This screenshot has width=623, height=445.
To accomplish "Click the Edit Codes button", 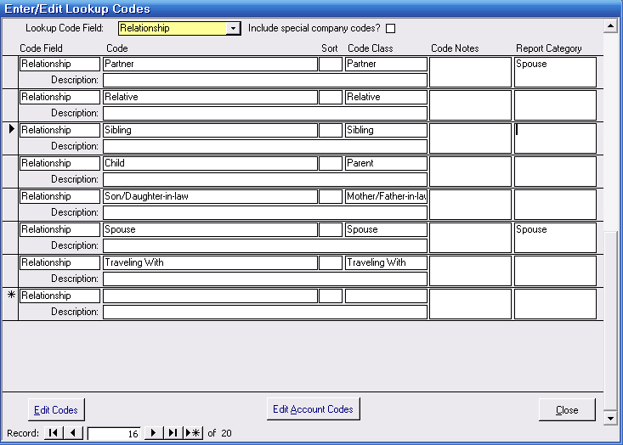I will click(x=56, y=410).
